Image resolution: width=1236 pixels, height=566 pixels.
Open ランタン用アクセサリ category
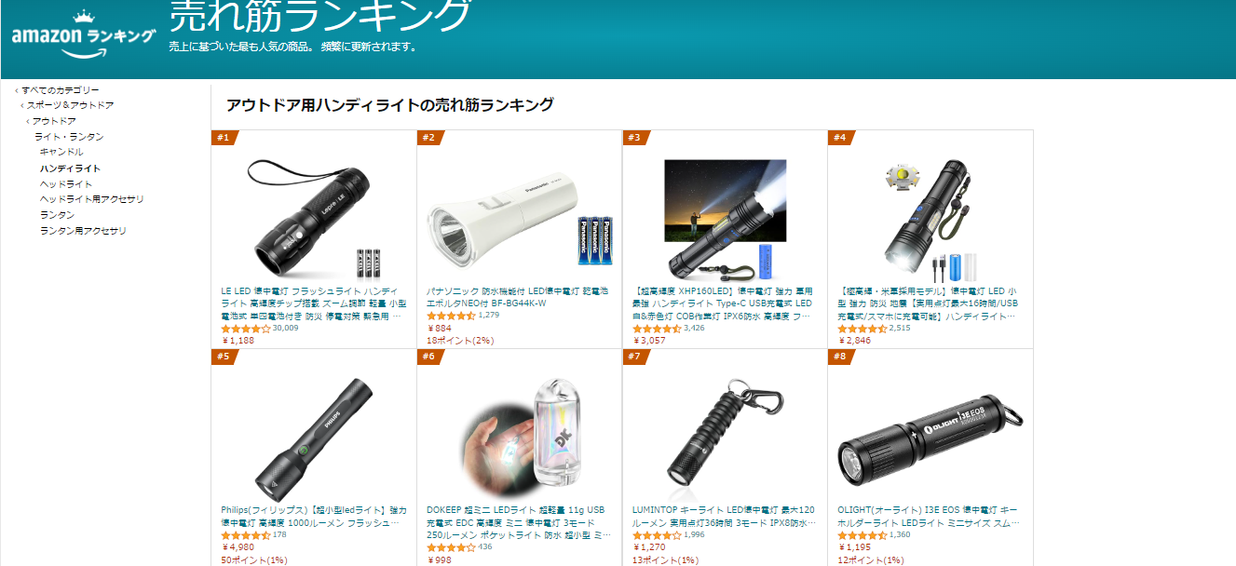pyautogui.click(x=83, y=231)
